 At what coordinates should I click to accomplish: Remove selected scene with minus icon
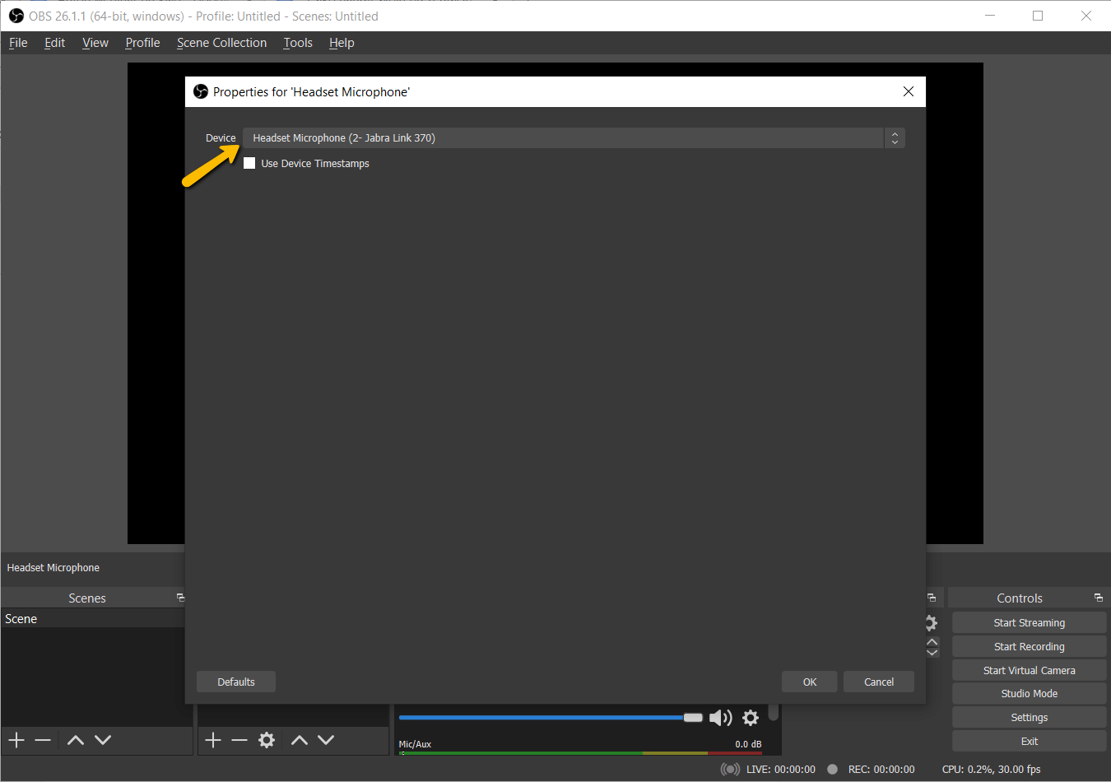[x=43, y=740]
